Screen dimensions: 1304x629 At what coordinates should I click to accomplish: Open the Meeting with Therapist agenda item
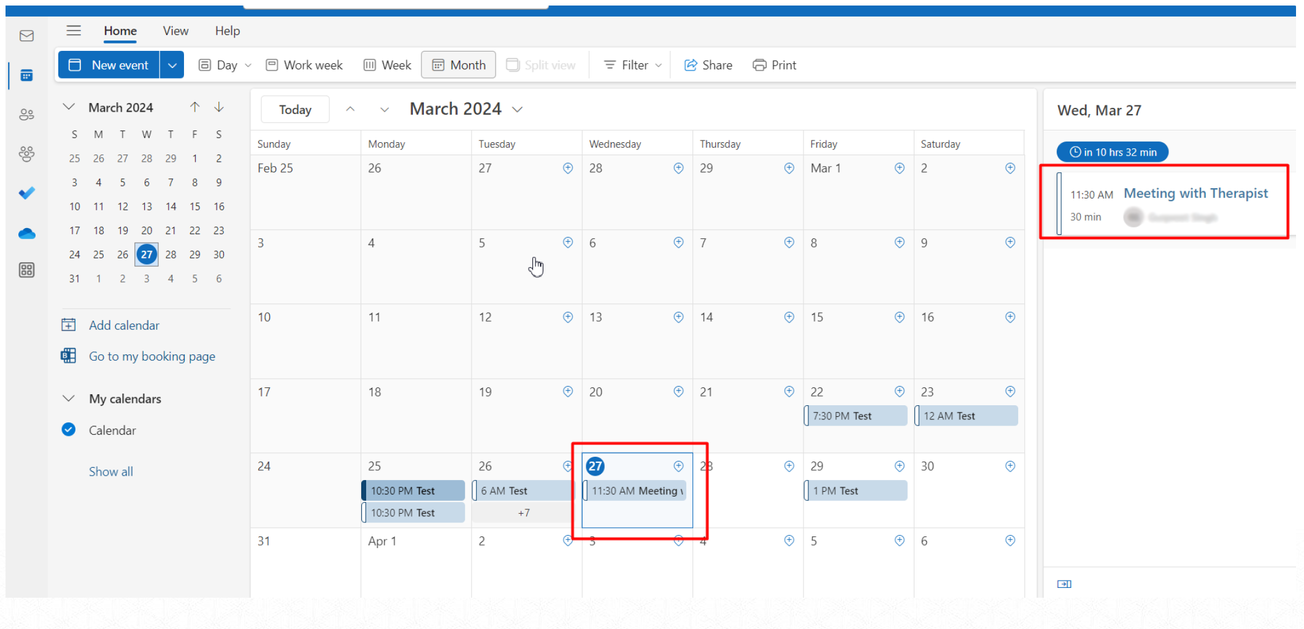(x=1195, y=194)
